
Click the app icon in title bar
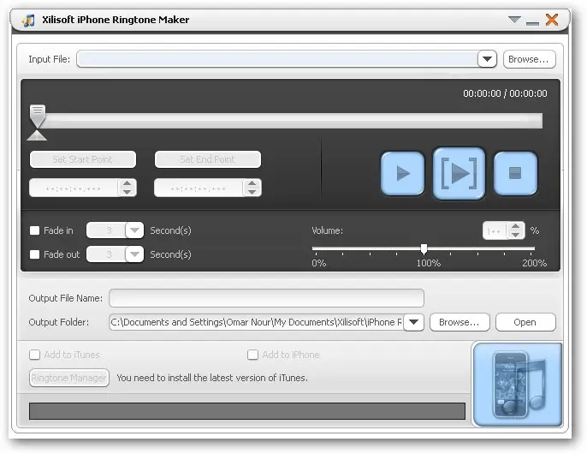28,21
